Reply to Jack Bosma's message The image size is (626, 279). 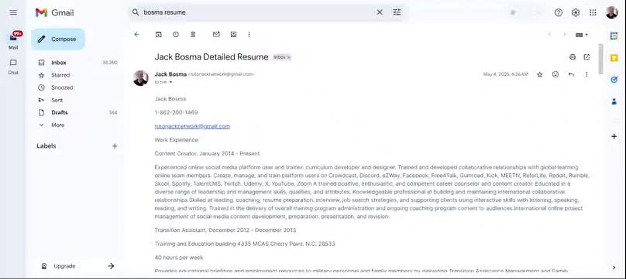571,74
